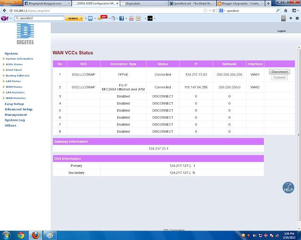Click the Facebook icon in Yahoo toolbar
The height and width of the screenshot is (240, 301).
(121, 18)
